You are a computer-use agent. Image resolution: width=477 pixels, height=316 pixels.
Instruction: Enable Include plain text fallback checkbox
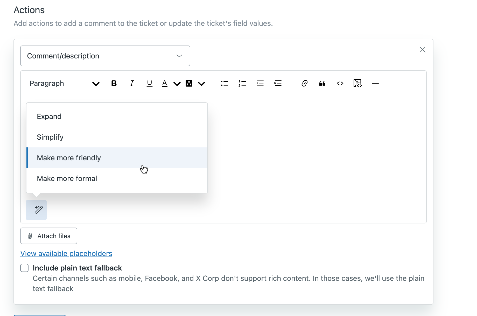point(24,268)
